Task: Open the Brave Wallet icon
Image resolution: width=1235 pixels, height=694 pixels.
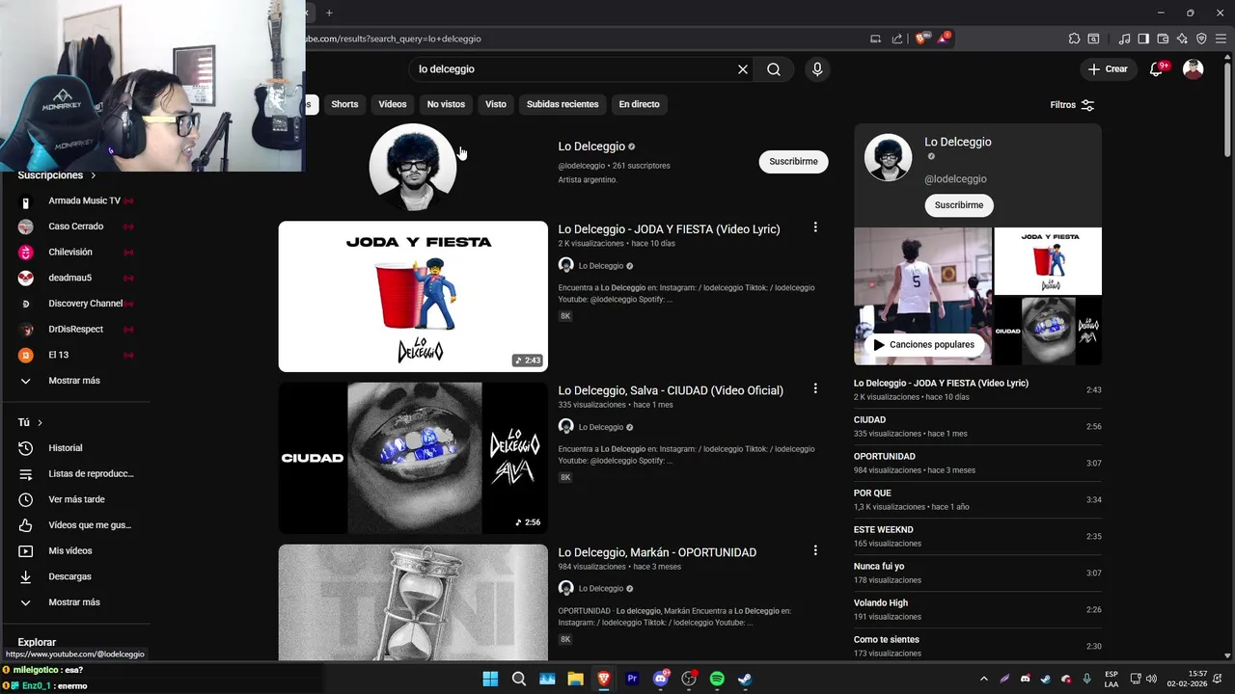Action: (x=1163, y=39)
